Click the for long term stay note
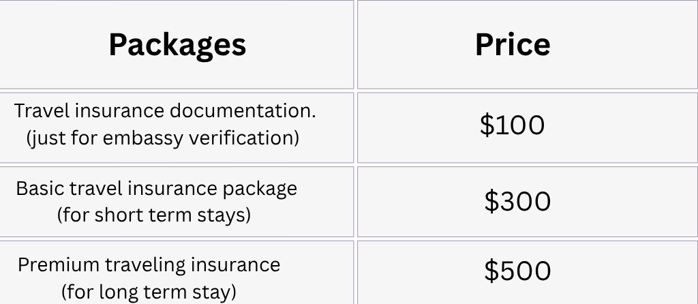 click(x=149, y=292)
